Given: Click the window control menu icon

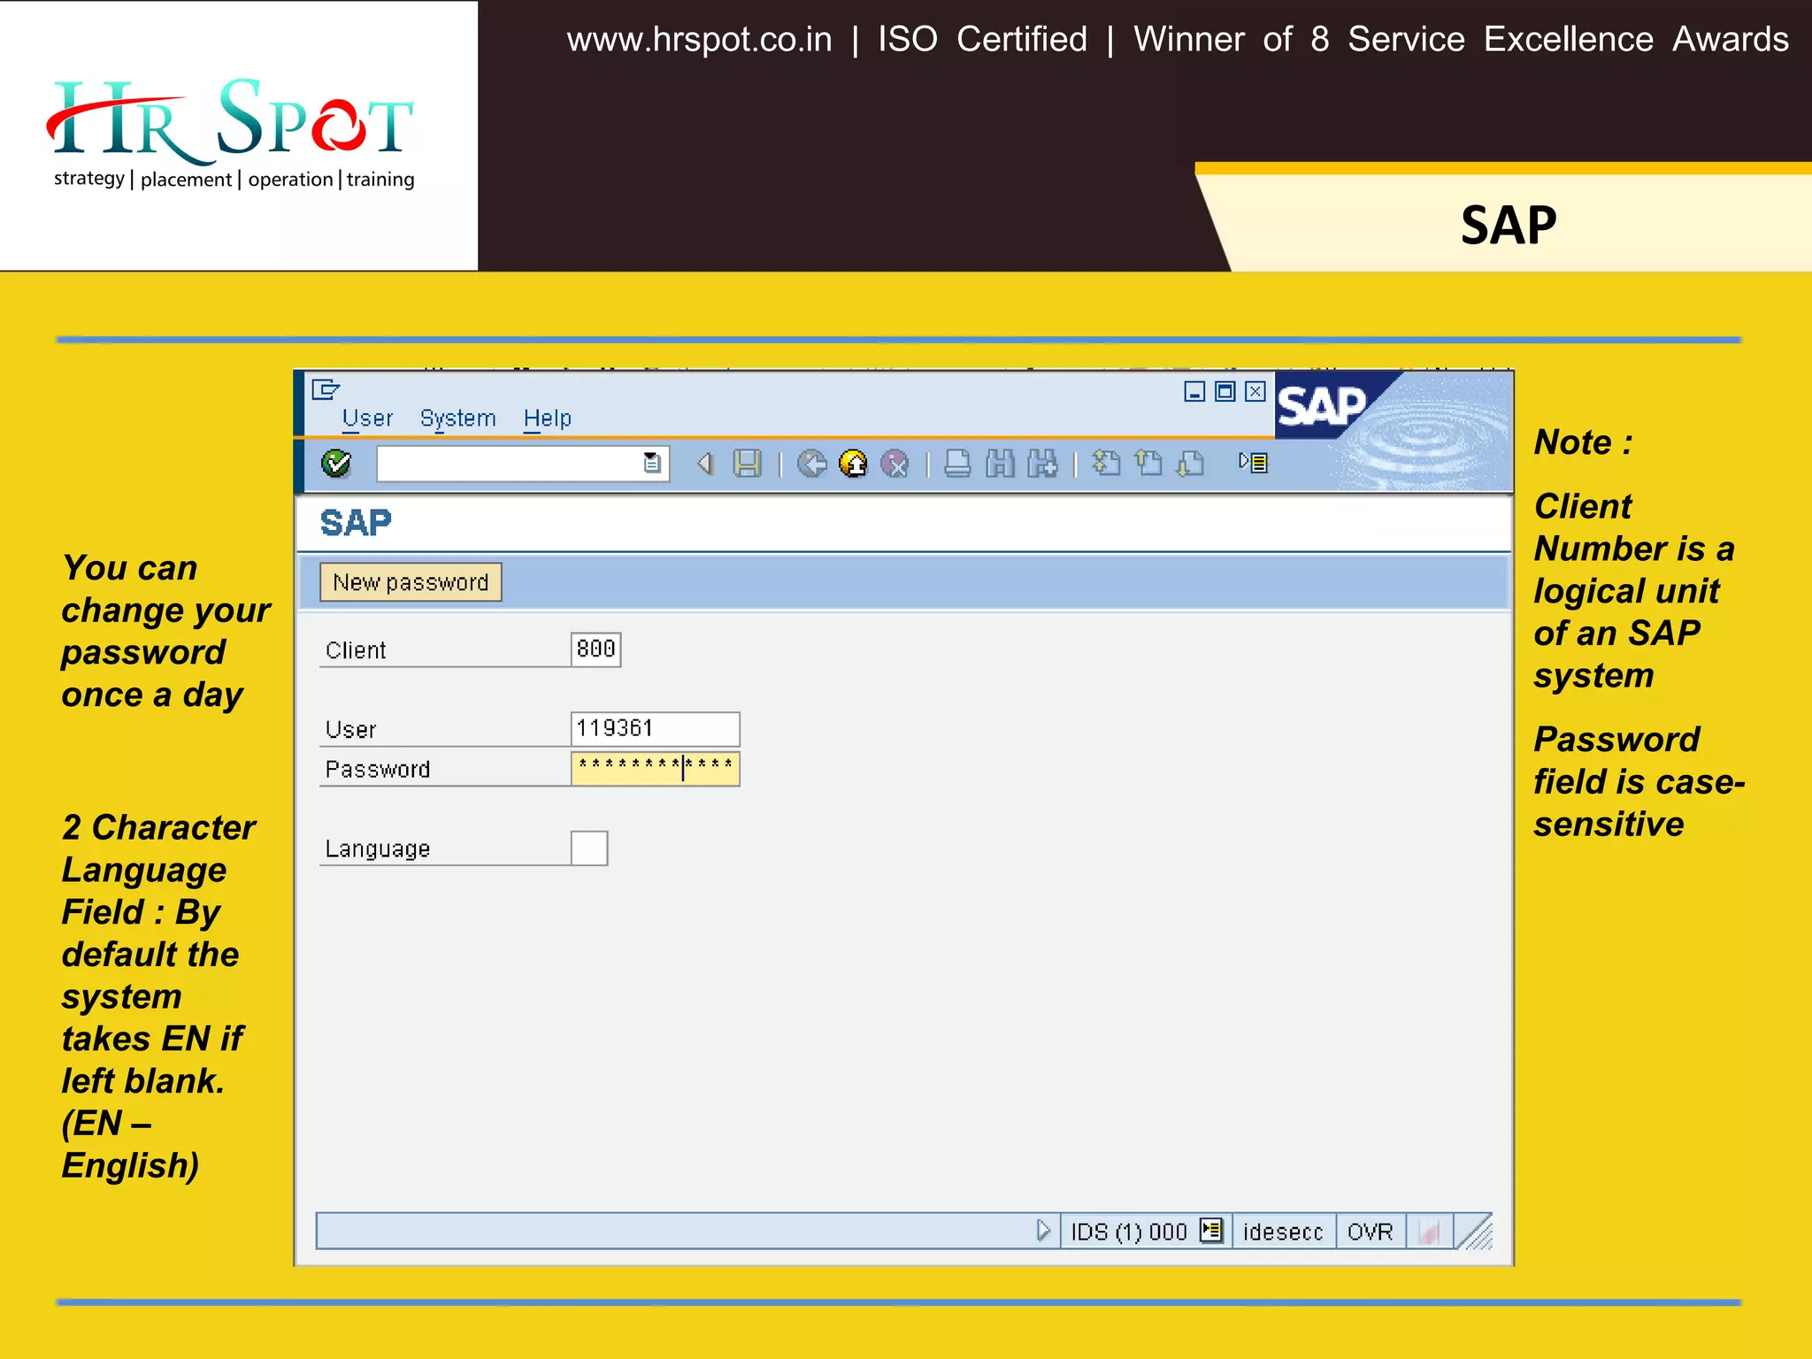Looking at the screenshot, I should click(x=326, y=389).
